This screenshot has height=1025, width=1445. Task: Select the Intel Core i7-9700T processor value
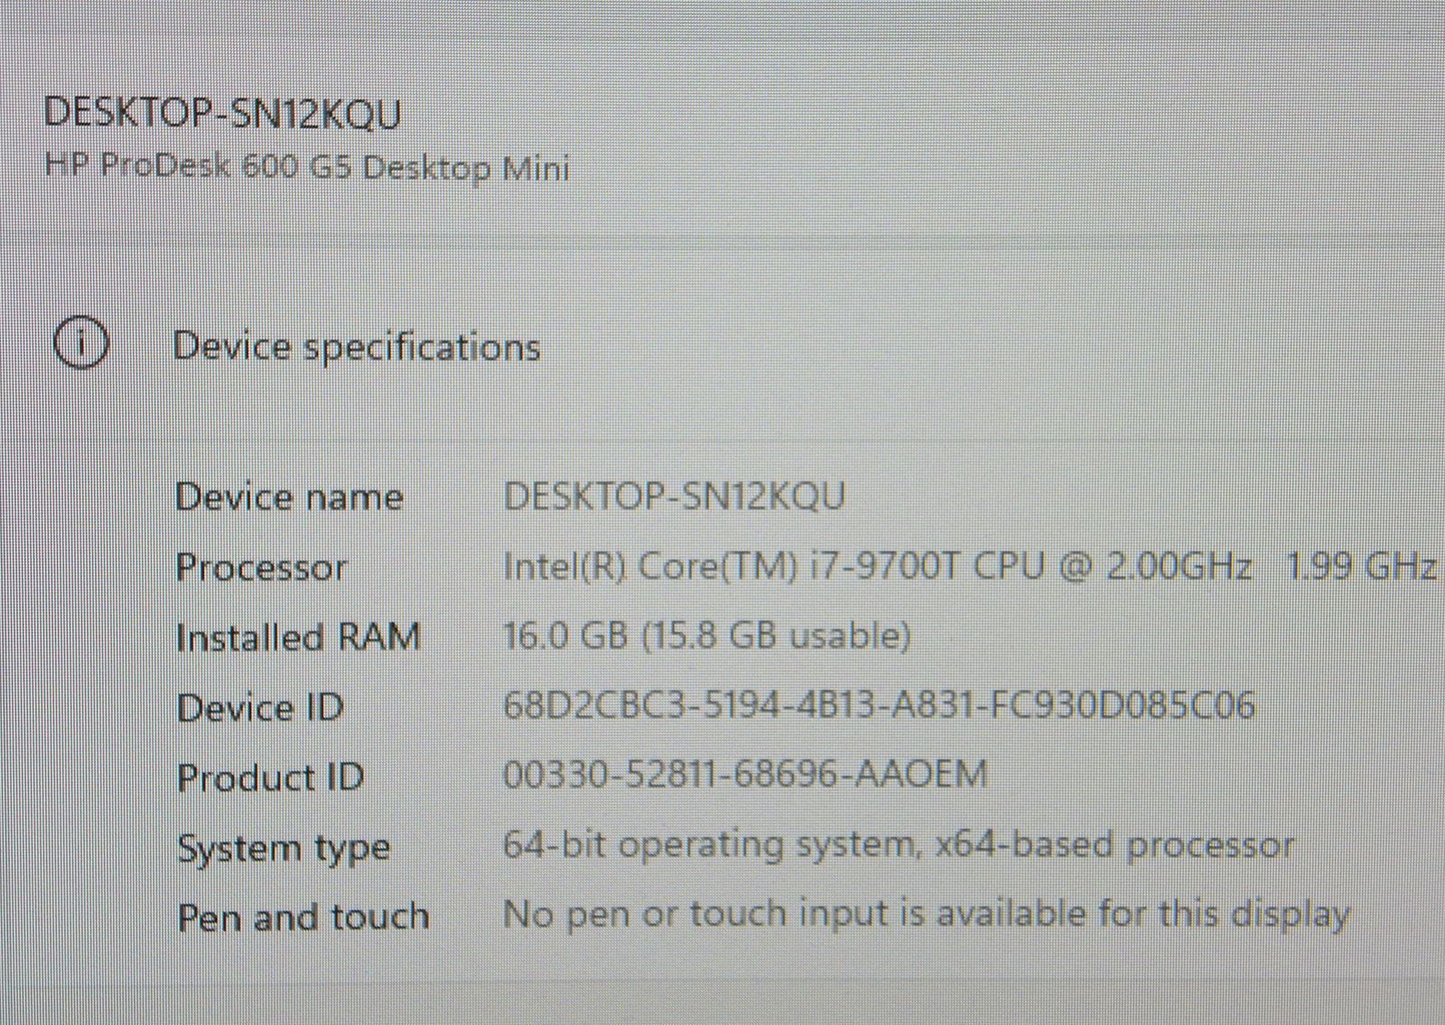click(x=877, y=567)
